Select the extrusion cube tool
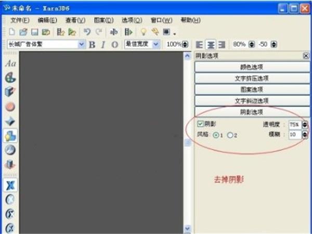312x234 pixels. click(x=10, y=92)
